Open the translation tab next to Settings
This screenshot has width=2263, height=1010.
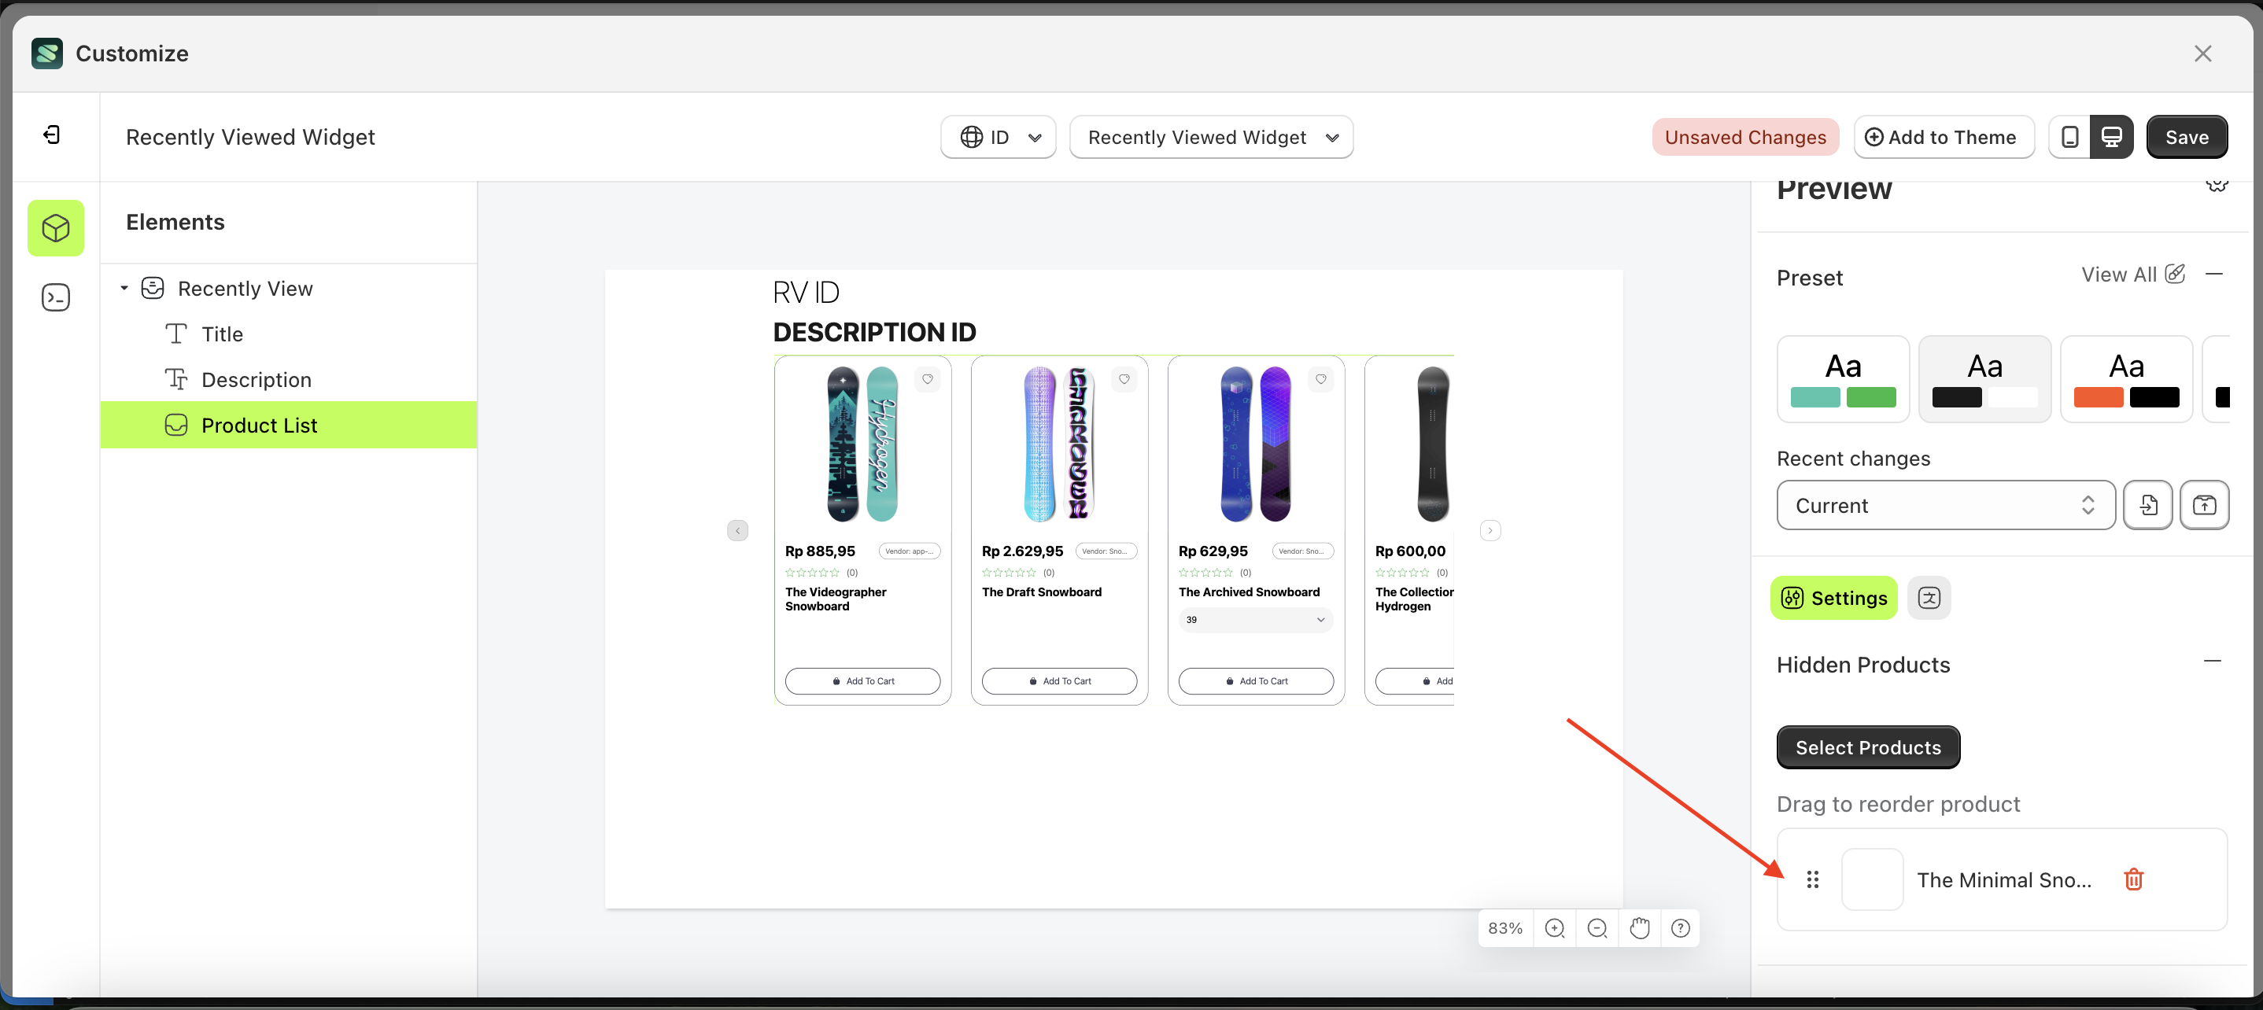(x=1929, y=598)
